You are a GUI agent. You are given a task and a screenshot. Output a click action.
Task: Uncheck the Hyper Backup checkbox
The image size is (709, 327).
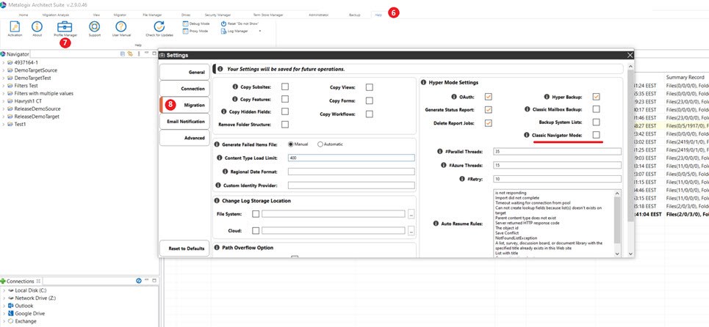coord(597,97)
